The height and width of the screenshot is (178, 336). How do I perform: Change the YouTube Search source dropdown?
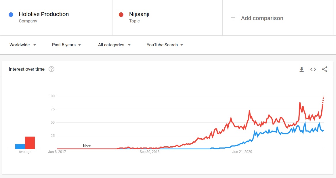tap(165, 45)
